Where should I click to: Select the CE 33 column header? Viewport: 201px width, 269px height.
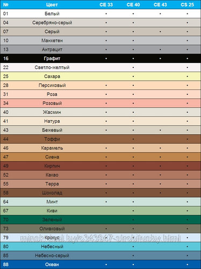(x=106, y=5)
